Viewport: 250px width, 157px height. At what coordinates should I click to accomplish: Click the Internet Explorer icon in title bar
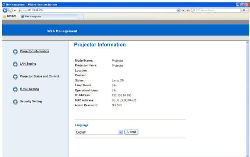pyautogui.click(x=3, y=5)
